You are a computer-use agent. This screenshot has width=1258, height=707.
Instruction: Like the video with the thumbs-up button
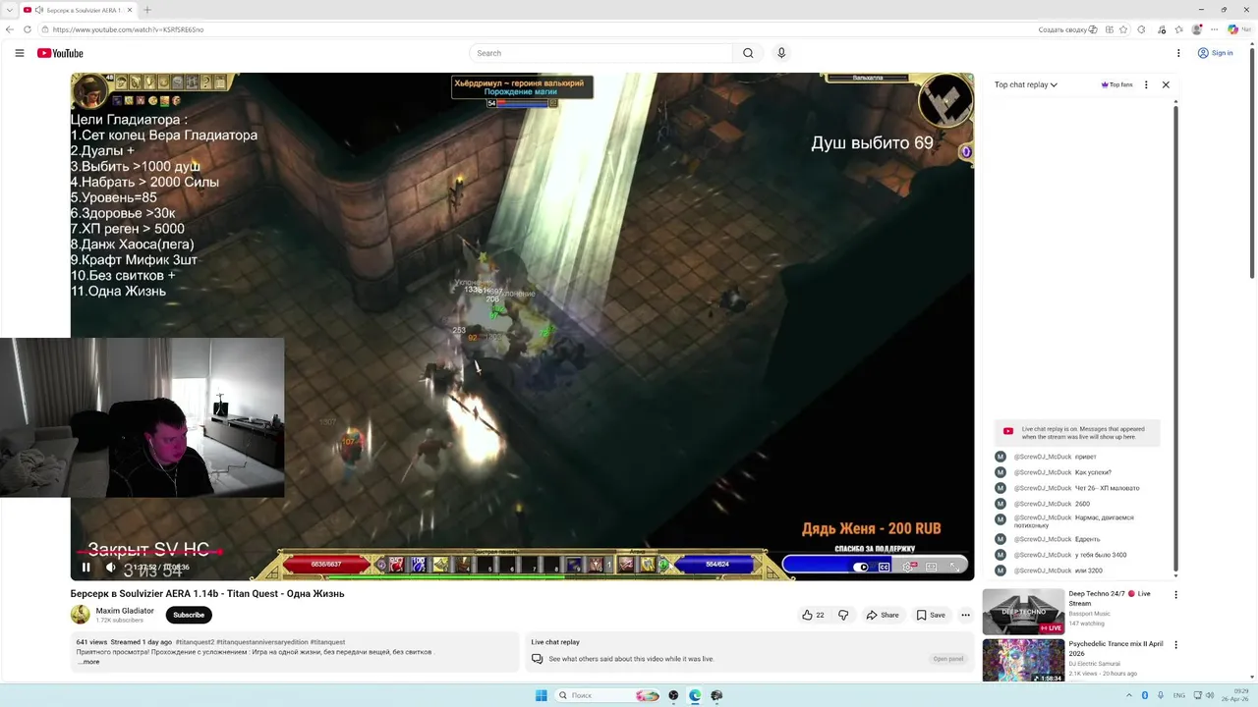pos(813,615)
